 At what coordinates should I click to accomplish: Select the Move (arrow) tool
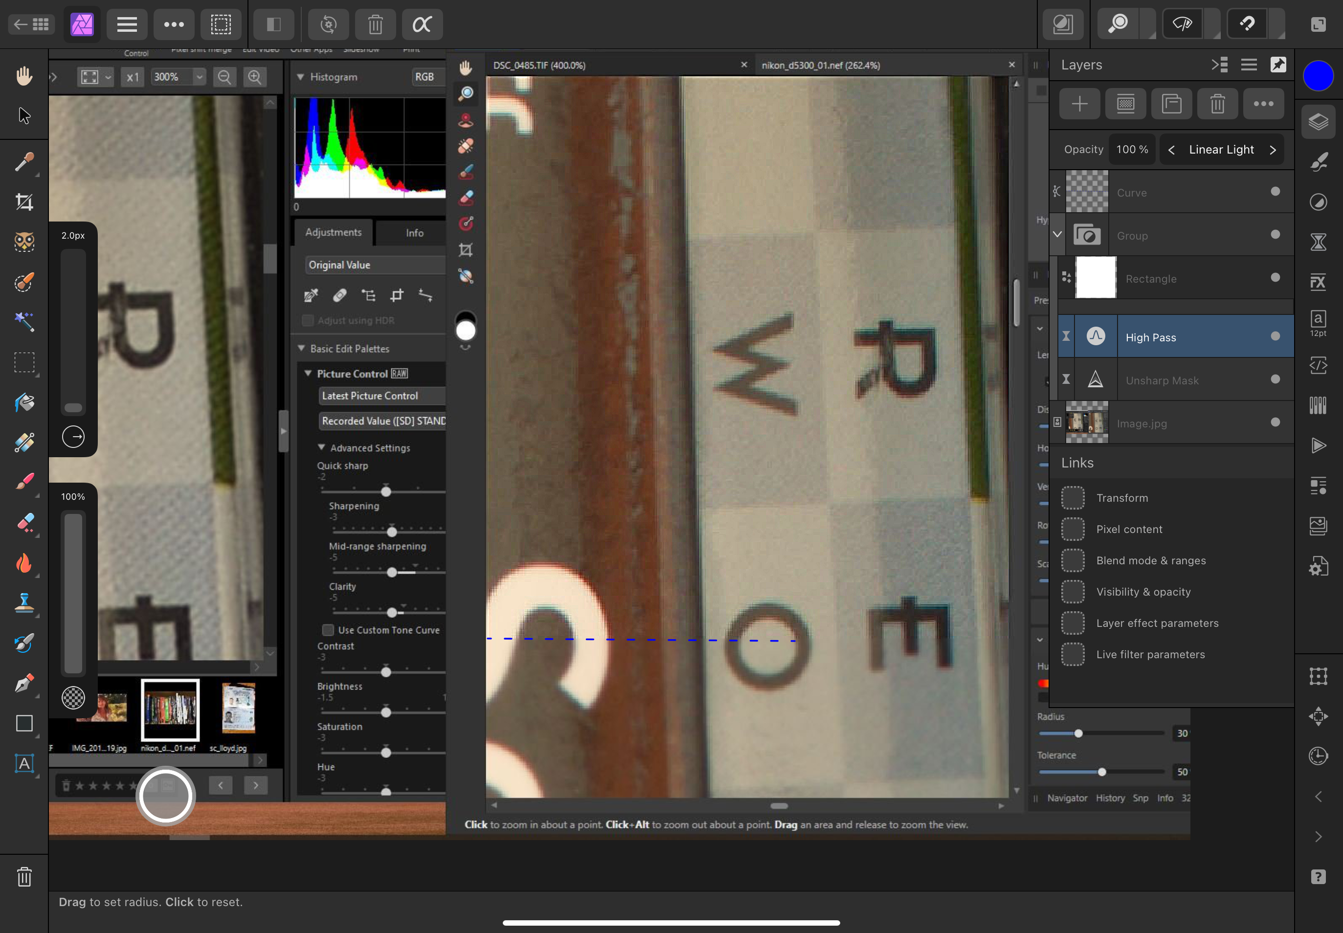click(x=24, y=116)
